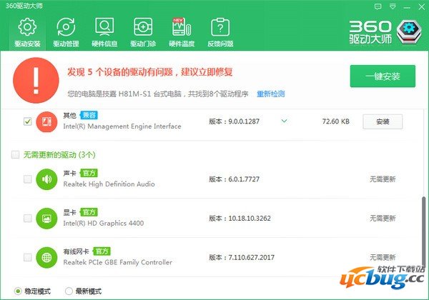
Task: Open 硬件温度 tab
Action: (182, 32)
